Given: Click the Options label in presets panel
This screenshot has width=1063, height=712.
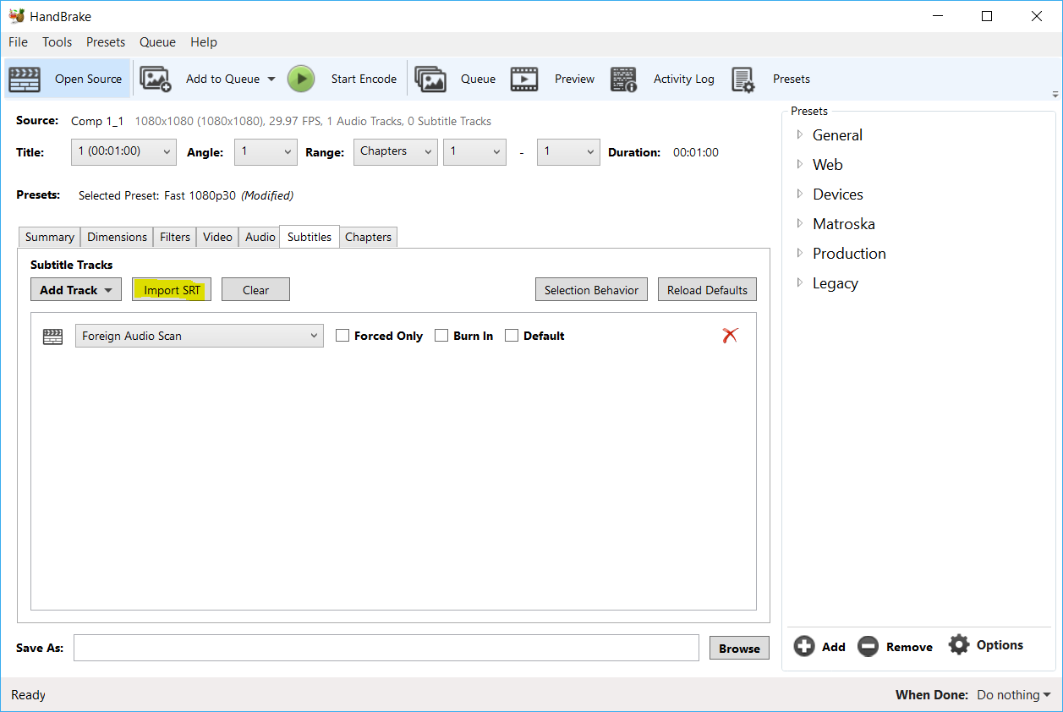Looking at the screenshot, I should [1000, 645].
